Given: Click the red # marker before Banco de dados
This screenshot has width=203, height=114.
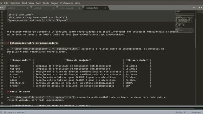Looking at the screenshot, I should pos(8,92).
